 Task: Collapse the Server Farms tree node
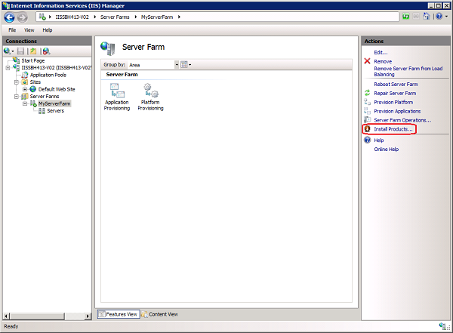(x=17, y=97)
